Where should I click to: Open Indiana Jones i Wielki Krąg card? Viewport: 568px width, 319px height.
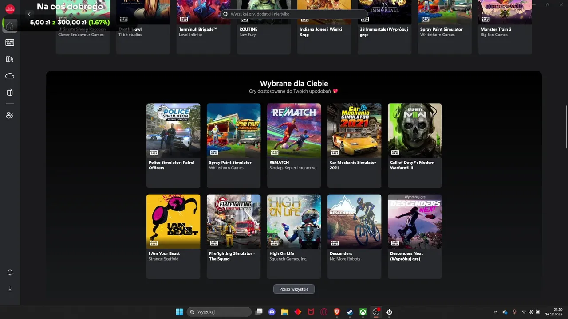coord(324,27)
